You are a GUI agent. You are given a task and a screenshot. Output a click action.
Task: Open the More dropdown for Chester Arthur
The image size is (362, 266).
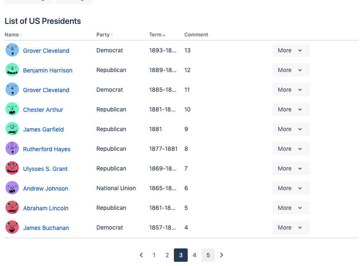[291, 109]
